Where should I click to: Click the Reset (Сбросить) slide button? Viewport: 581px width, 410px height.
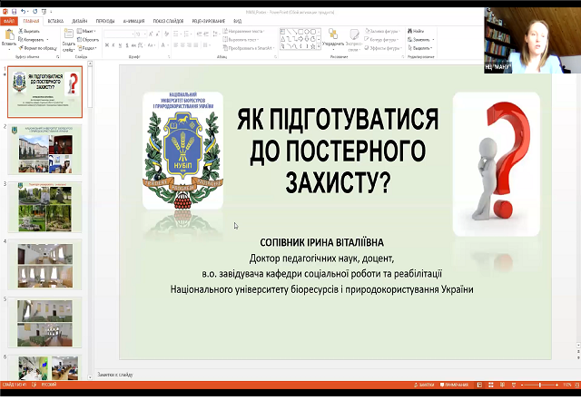coord(90,40)
